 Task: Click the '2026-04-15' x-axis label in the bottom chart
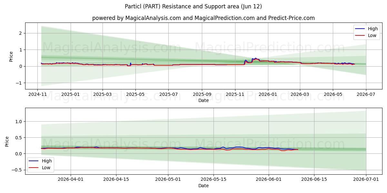tap(116, 179)
